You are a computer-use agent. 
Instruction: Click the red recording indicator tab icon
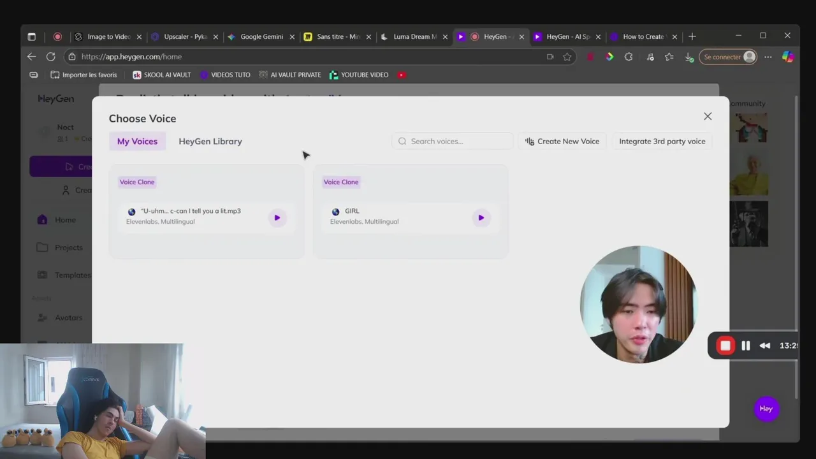(57, 37)
